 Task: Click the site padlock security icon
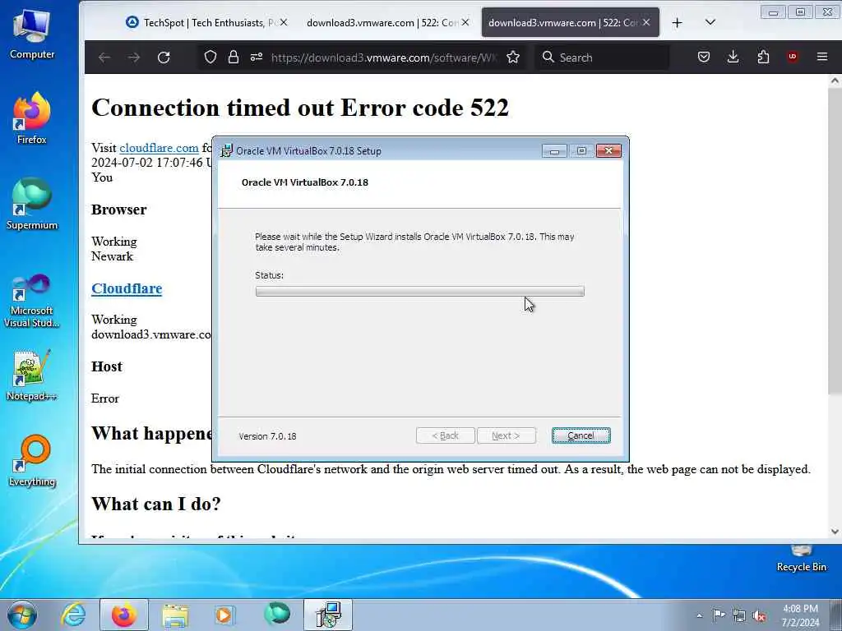click(233, 57)
